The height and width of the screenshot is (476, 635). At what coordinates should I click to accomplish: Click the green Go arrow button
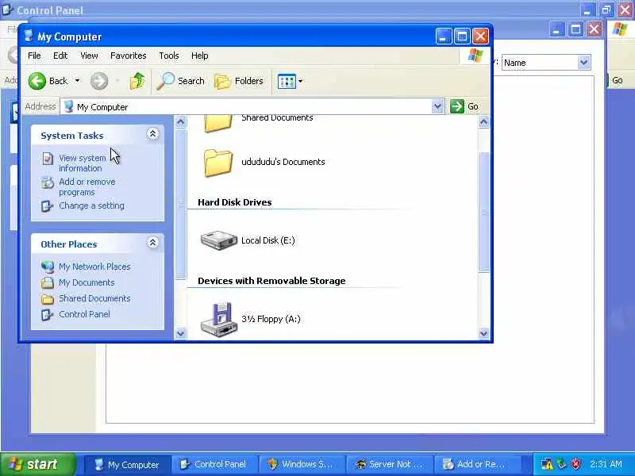(457, 106)
